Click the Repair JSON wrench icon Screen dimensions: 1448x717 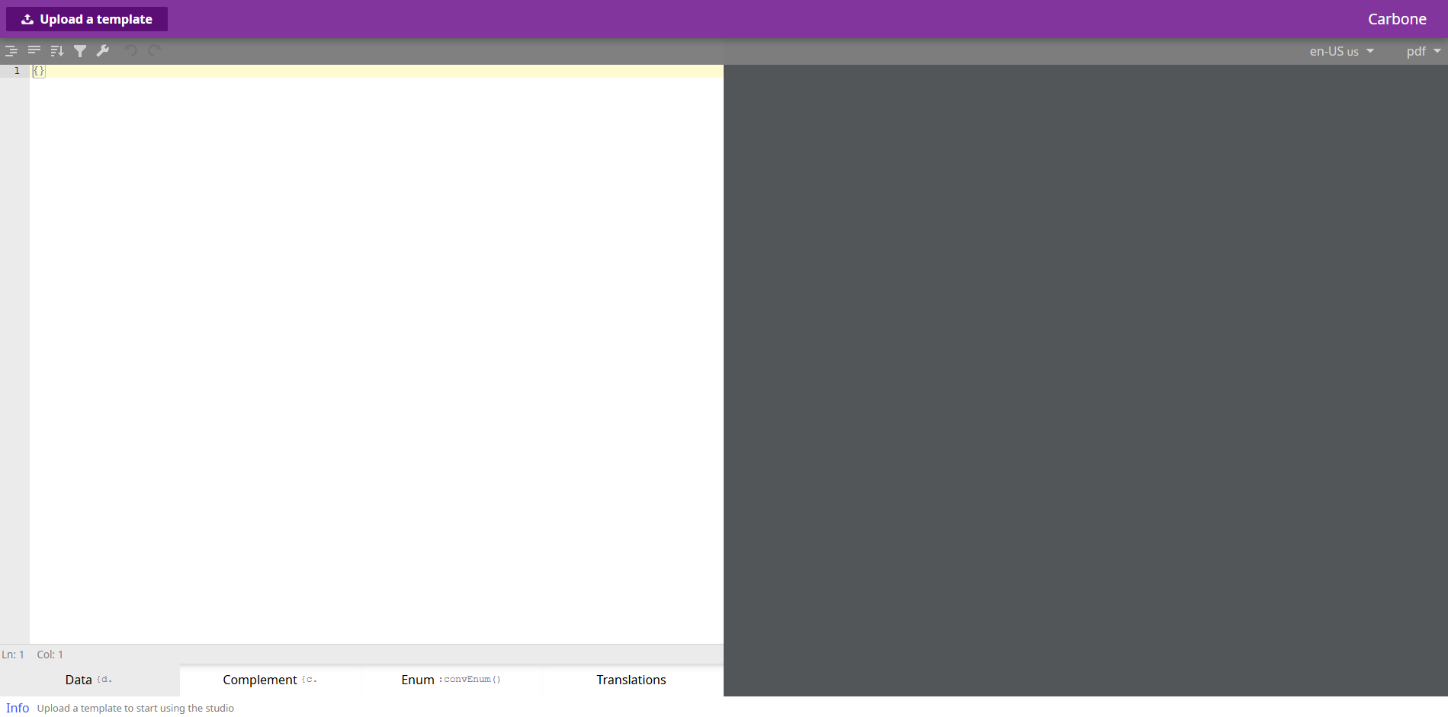103,51
